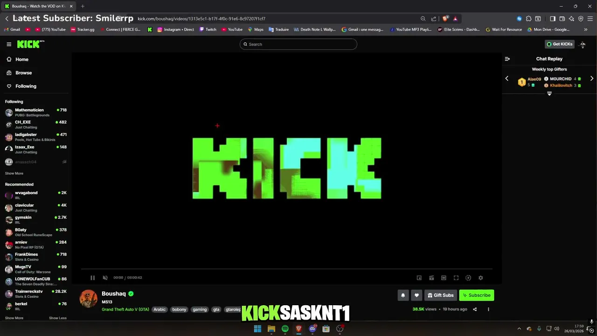Open Spotify from the taskbar
This screenshot has height=336, width=597.
pyautogui.click(x=285, y=329)
